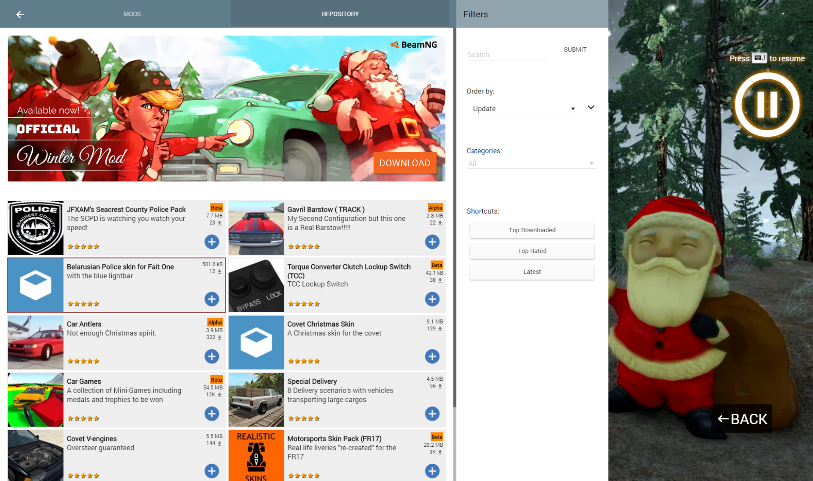Click DOWNLOAD on the Winter Mod banner
The height and width of the screenshot is (481, 813).
(404, 163)
